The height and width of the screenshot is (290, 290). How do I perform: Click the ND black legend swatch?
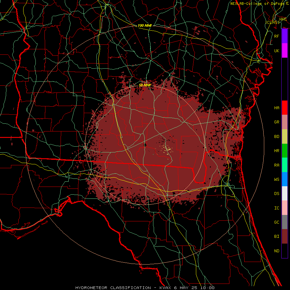285,251
